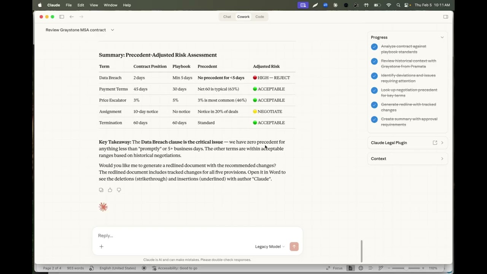
Task: Click the zoom out minus in Word status bar
Action: click(x=389, y=268)
